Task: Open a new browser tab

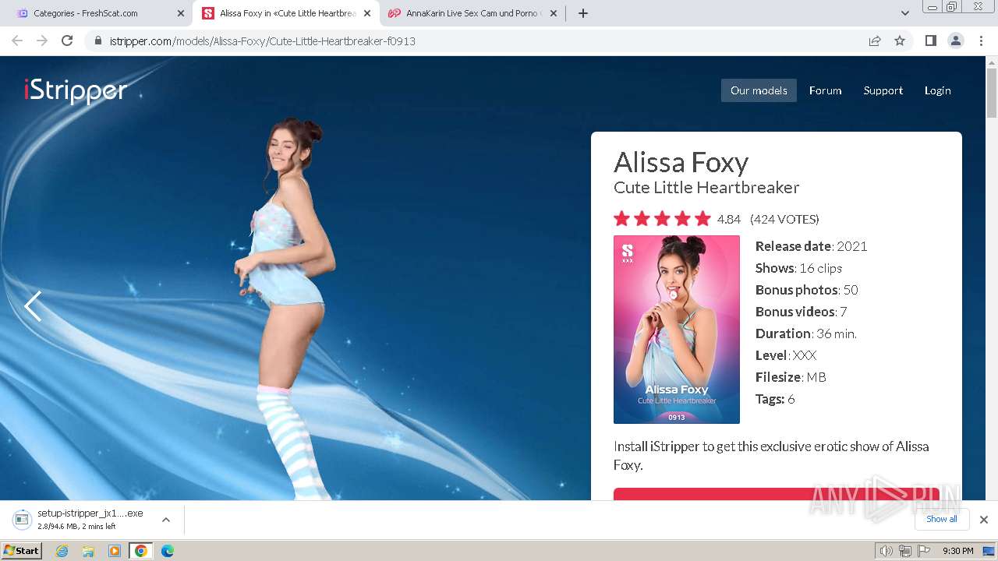Action: click(x=583, y=13)
